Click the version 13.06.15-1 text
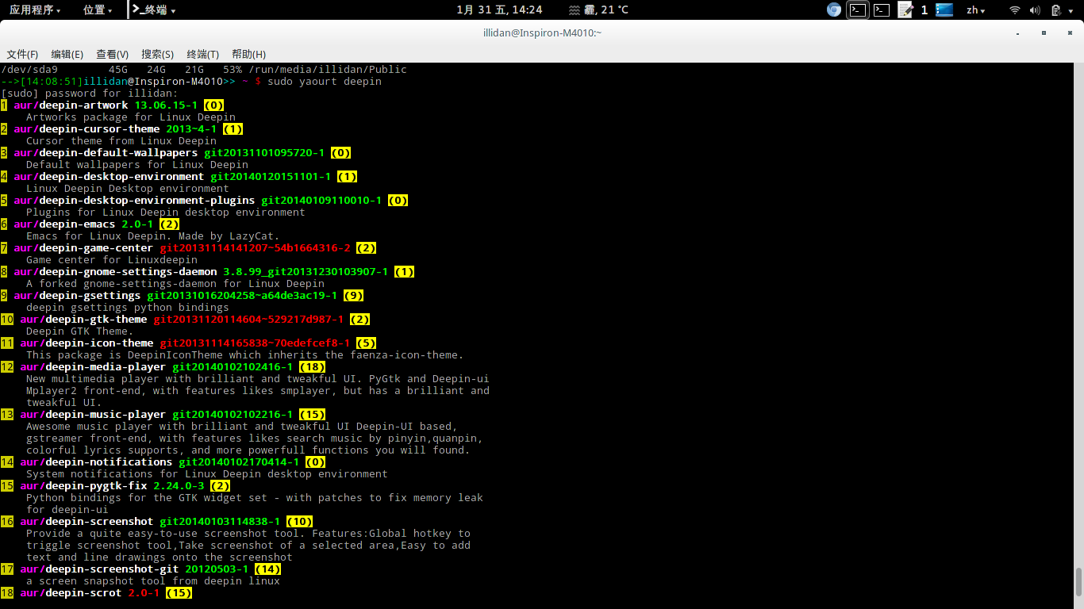 [x=166, y=105]
